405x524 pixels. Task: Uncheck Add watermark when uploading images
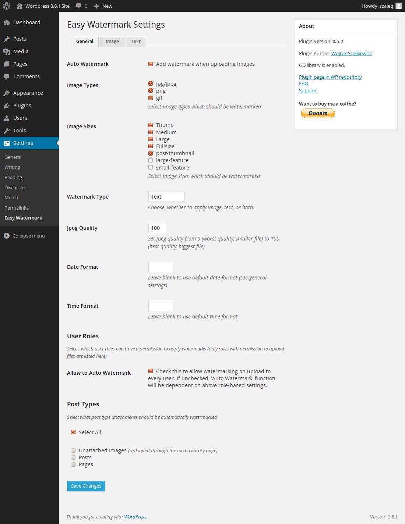[151, 64]
